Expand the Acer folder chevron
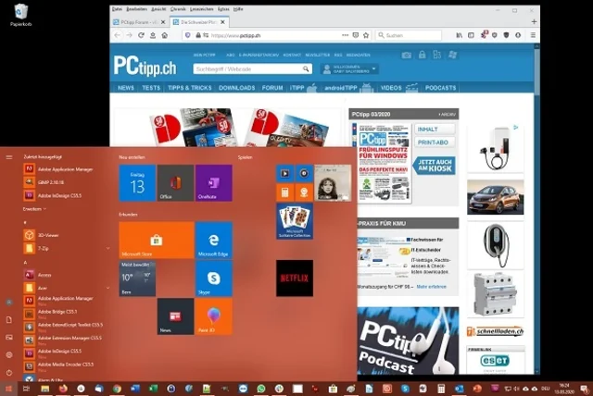 click(x=107, y=288)
